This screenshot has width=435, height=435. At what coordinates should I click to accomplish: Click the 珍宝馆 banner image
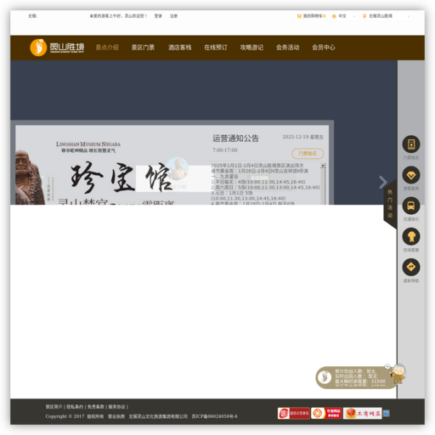pyautogui.click(x=112, y=165)
